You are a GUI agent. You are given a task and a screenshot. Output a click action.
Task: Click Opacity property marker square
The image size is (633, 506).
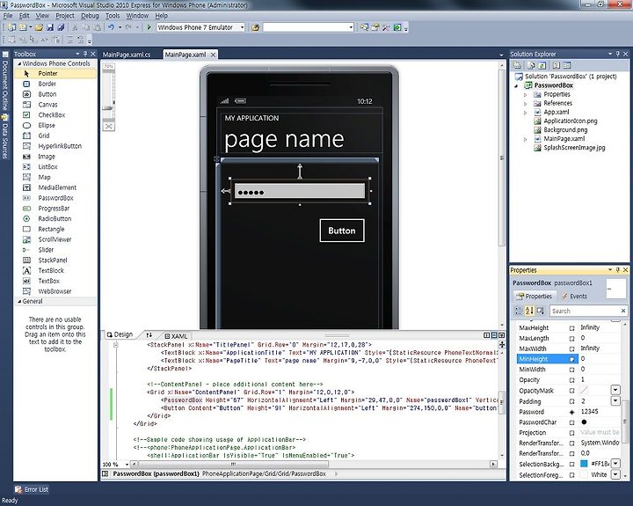pos(571,380)
